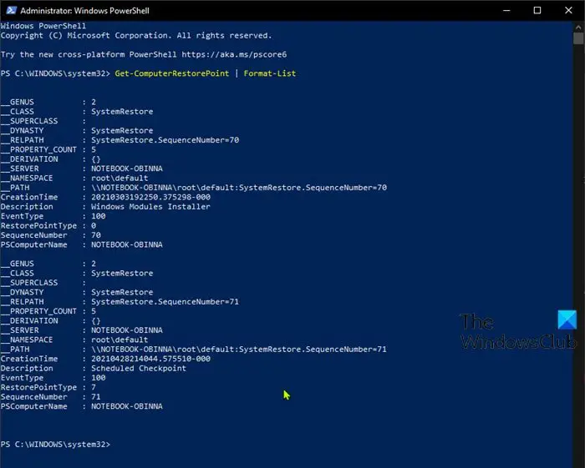585x468 pixels.
Task: Click the scrollbar up arrow
Action: (578, 28)
